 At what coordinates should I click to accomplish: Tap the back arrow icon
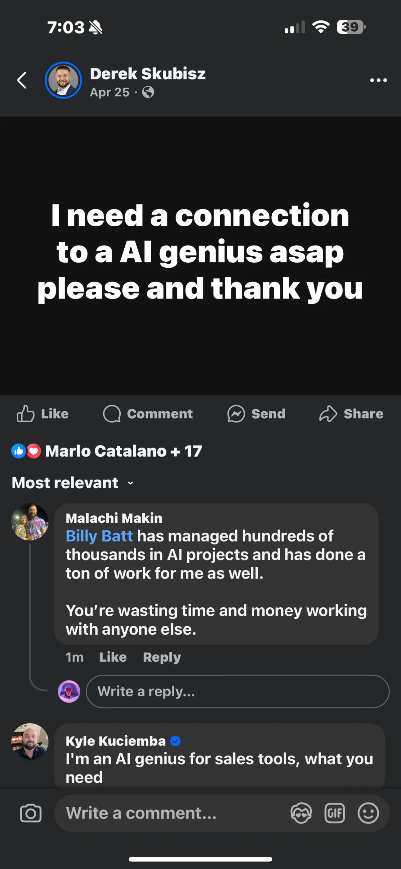(22, 80)
